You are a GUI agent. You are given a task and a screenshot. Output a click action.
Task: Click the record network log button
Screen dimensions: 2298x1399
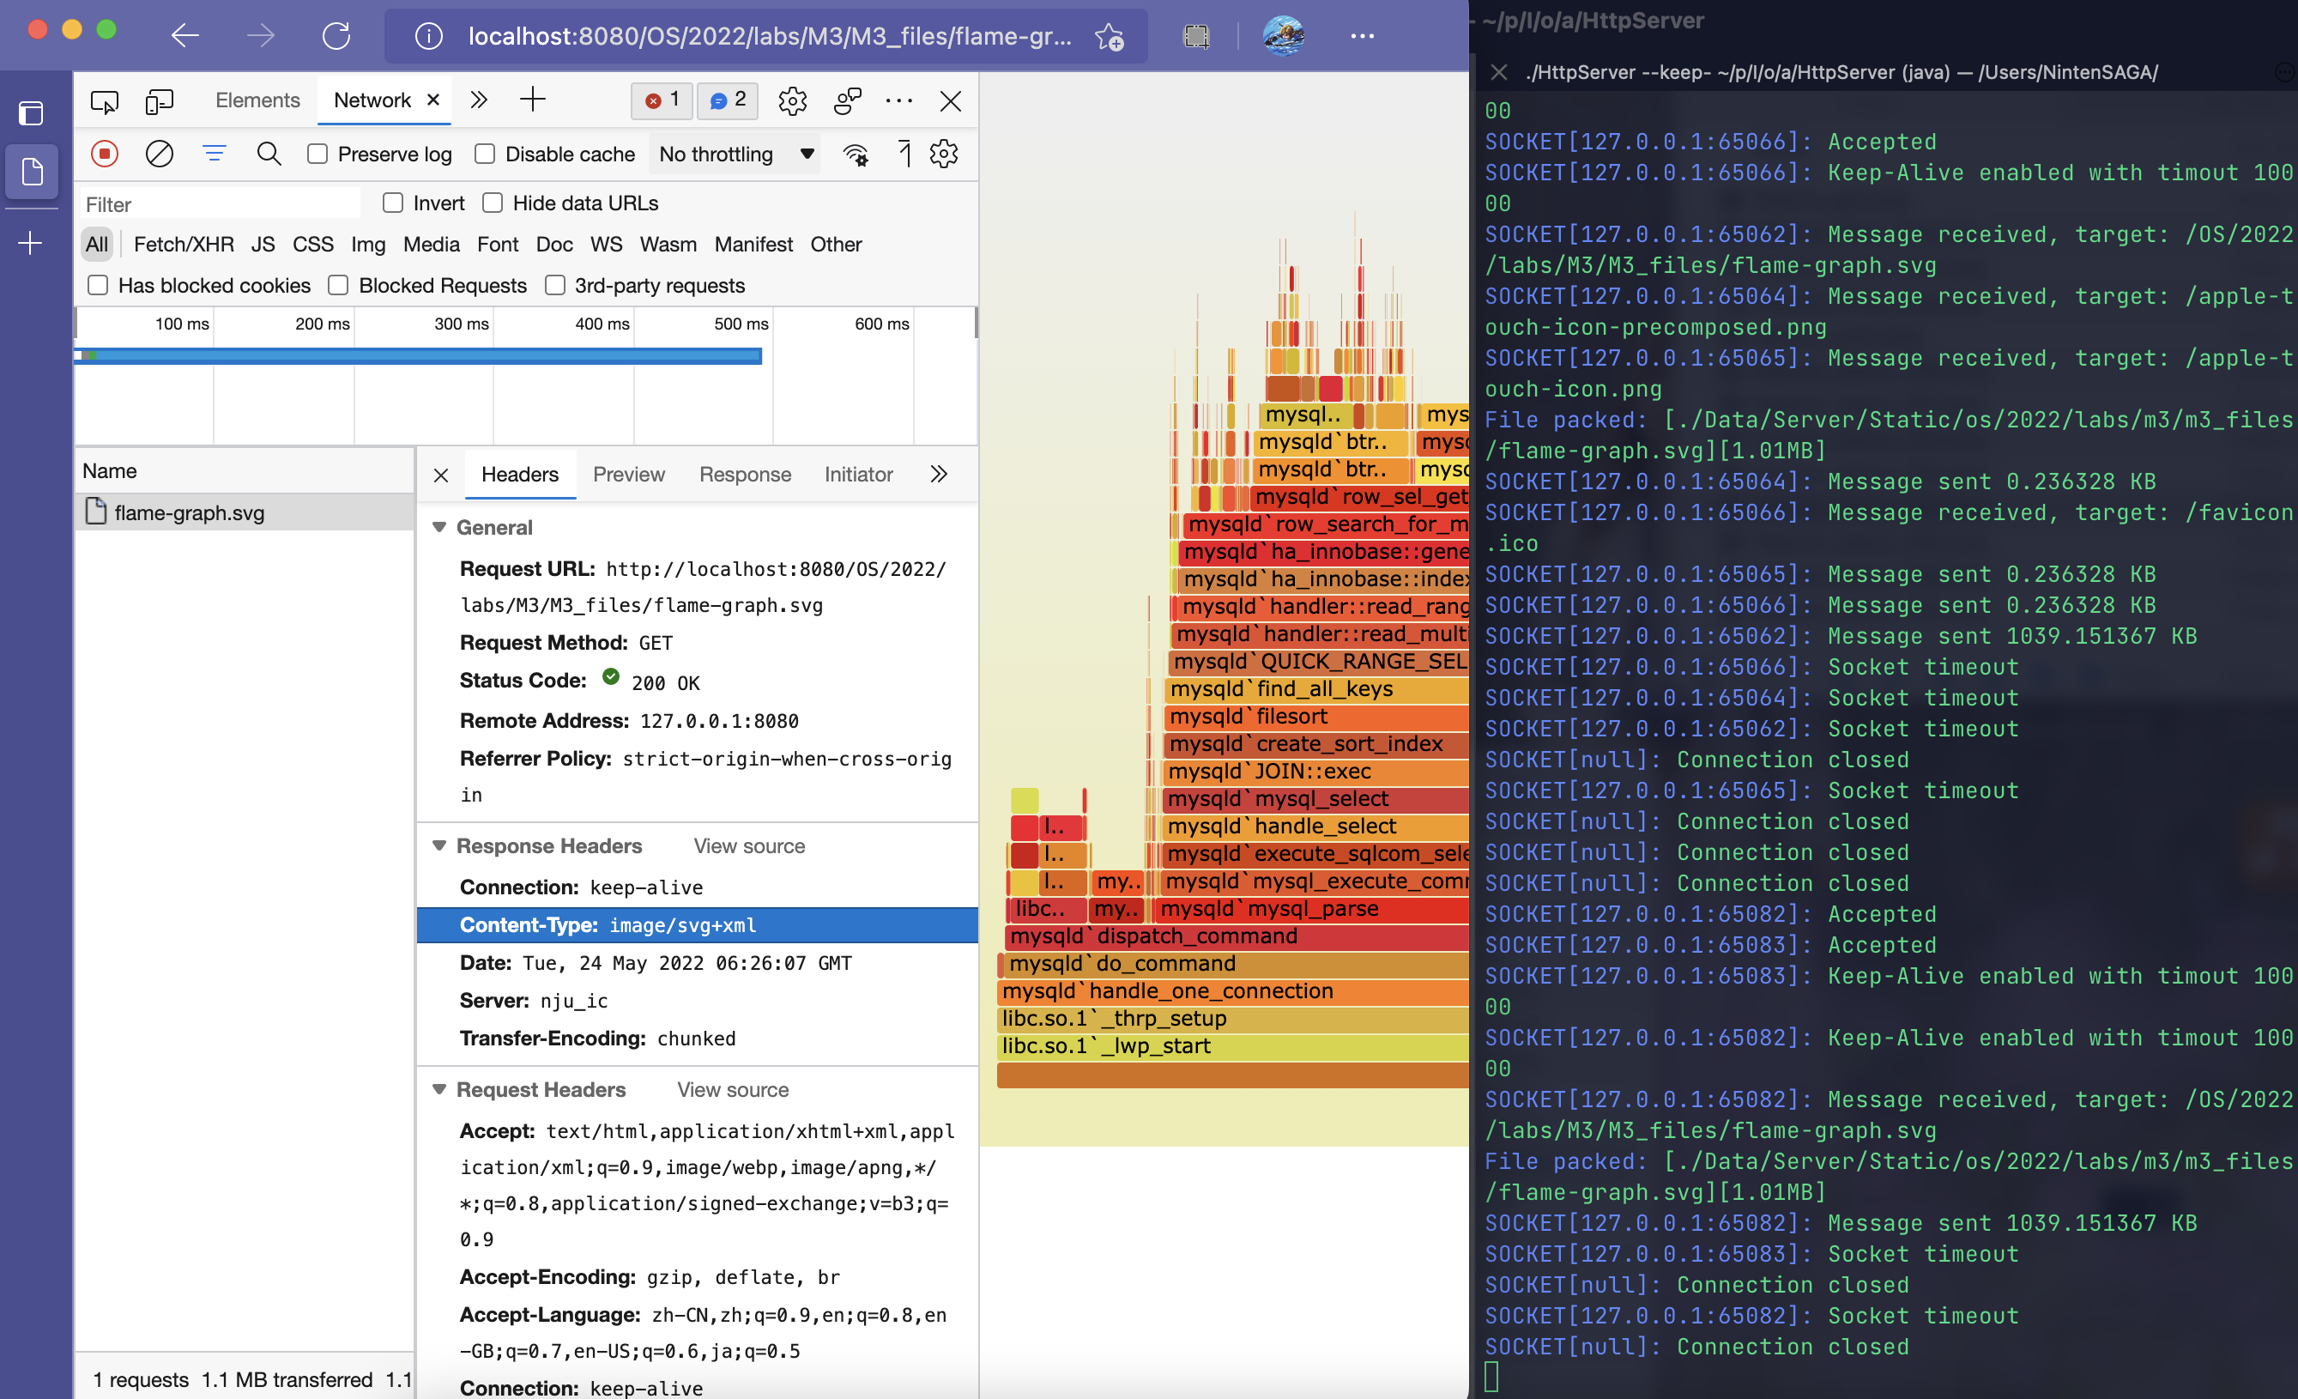(x=105, y=154)
